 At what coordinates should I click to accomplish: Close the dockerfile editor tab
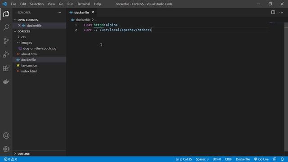[93, 12]
